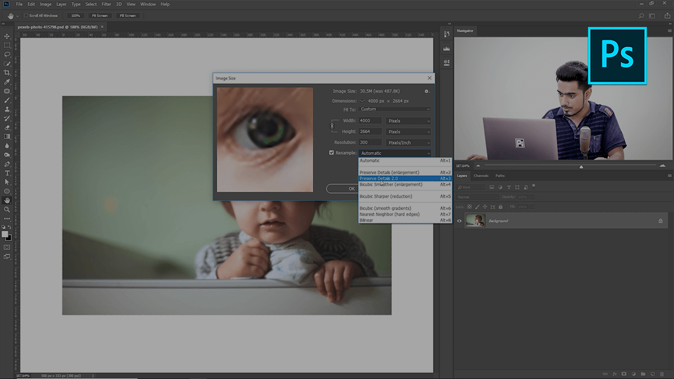This screenshot has height=379, width=674.
Task: Hide the Background layer using eye icon
Action: [460, 221]
